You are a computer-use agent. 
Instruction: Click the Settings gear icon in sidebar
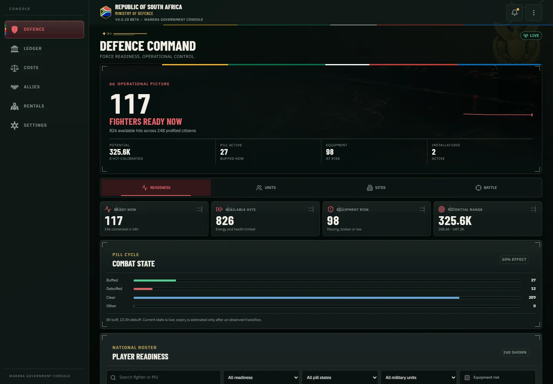(15, 126)
